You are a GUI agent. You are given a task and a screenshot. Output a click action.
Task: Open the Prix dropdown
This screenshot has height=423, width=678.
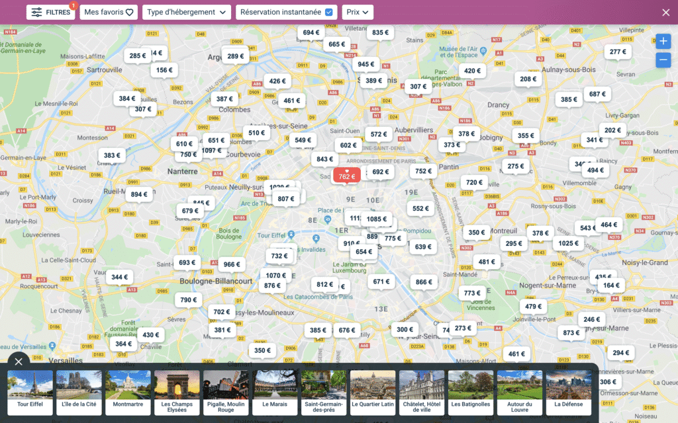pos(358,12)
